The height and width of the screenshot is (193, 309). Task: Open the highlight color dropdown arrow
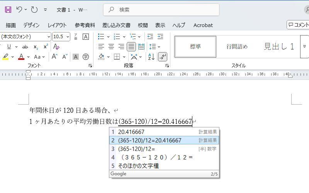click(x=13, y=57)
